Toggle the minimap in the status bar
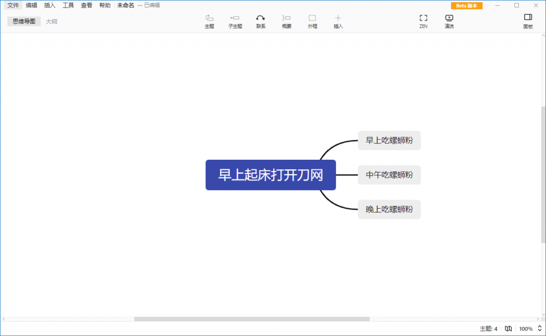546x336 pixels. point(508,328)
